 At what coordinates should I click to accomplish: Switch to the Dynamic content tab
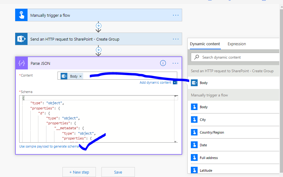205,44
